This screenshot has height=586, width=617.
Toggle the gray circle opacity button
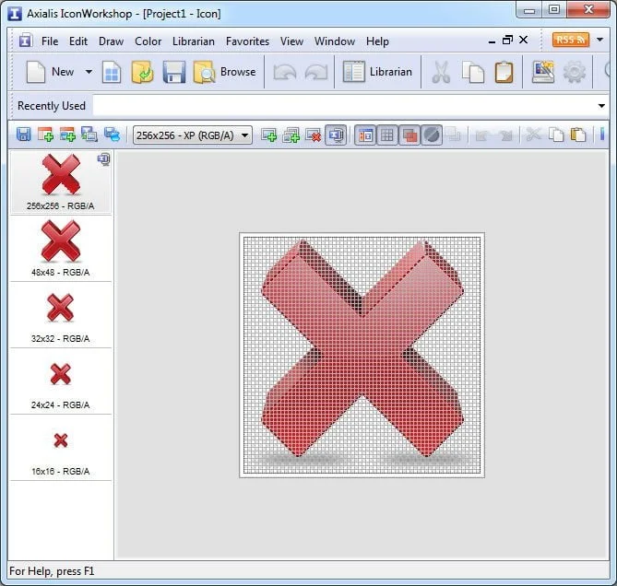(432, 135)
